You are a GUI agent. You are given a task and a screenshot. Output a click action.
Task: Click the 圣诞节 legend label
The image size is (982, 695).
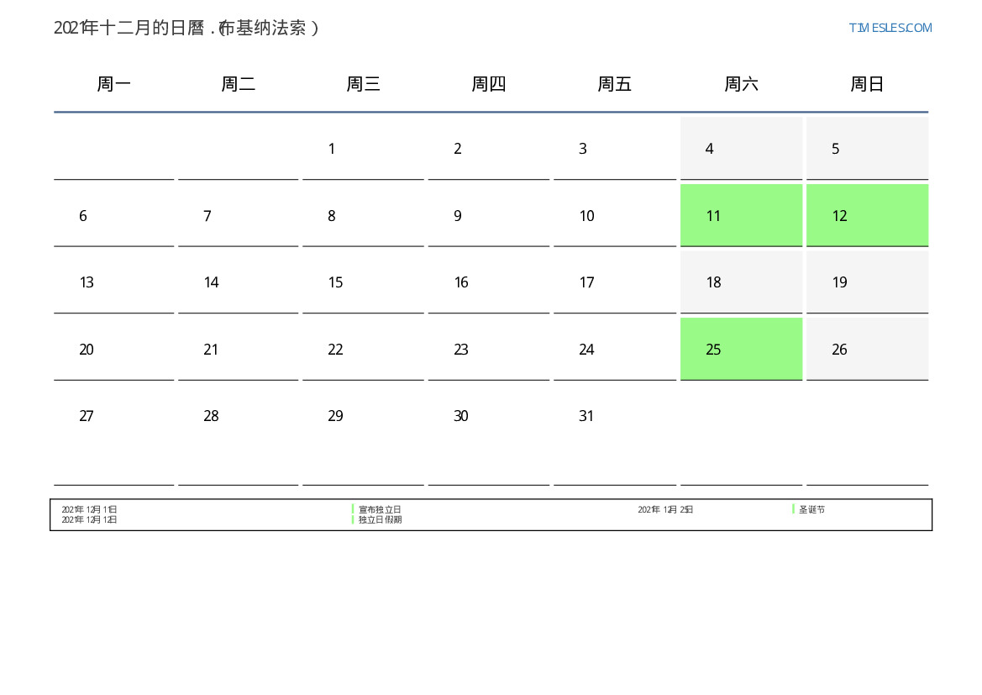[811, 509]
